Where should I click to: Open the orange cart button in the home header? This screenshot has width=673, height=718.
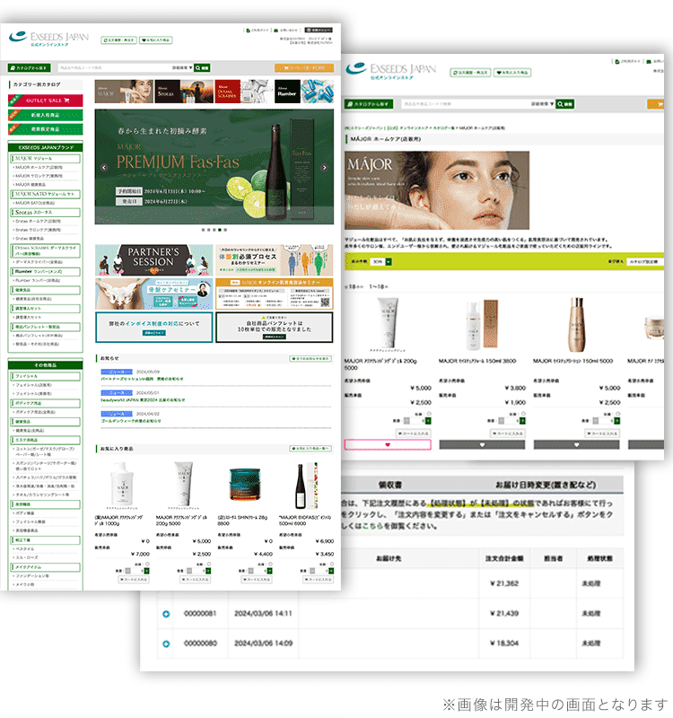click(303, 67)
